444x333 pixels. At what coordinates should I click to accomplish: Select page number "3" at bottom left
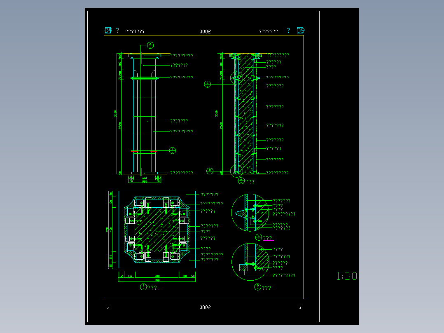(x=108, y=307)
